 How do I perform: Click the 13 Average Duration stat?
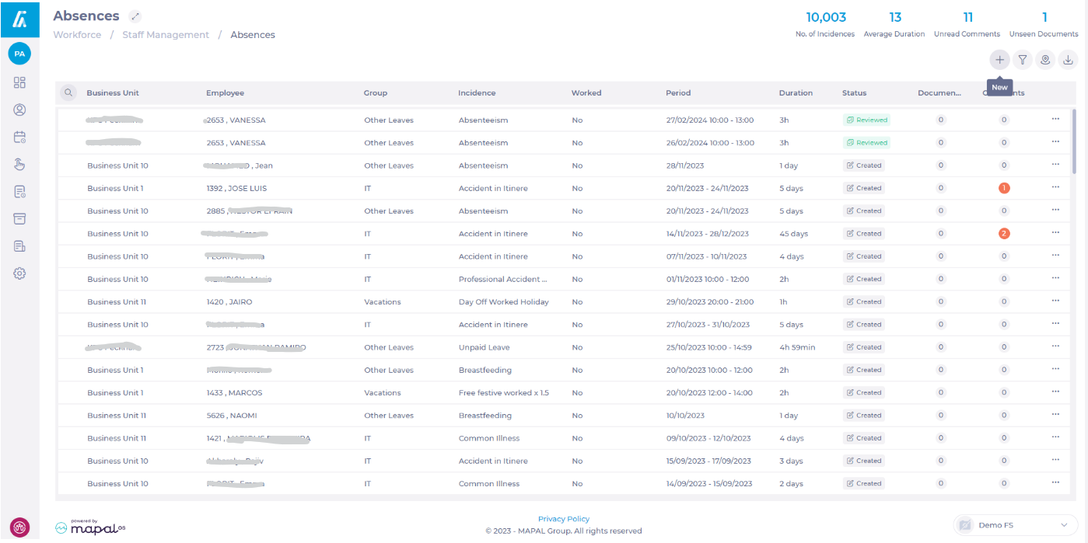tap(894, 24)
